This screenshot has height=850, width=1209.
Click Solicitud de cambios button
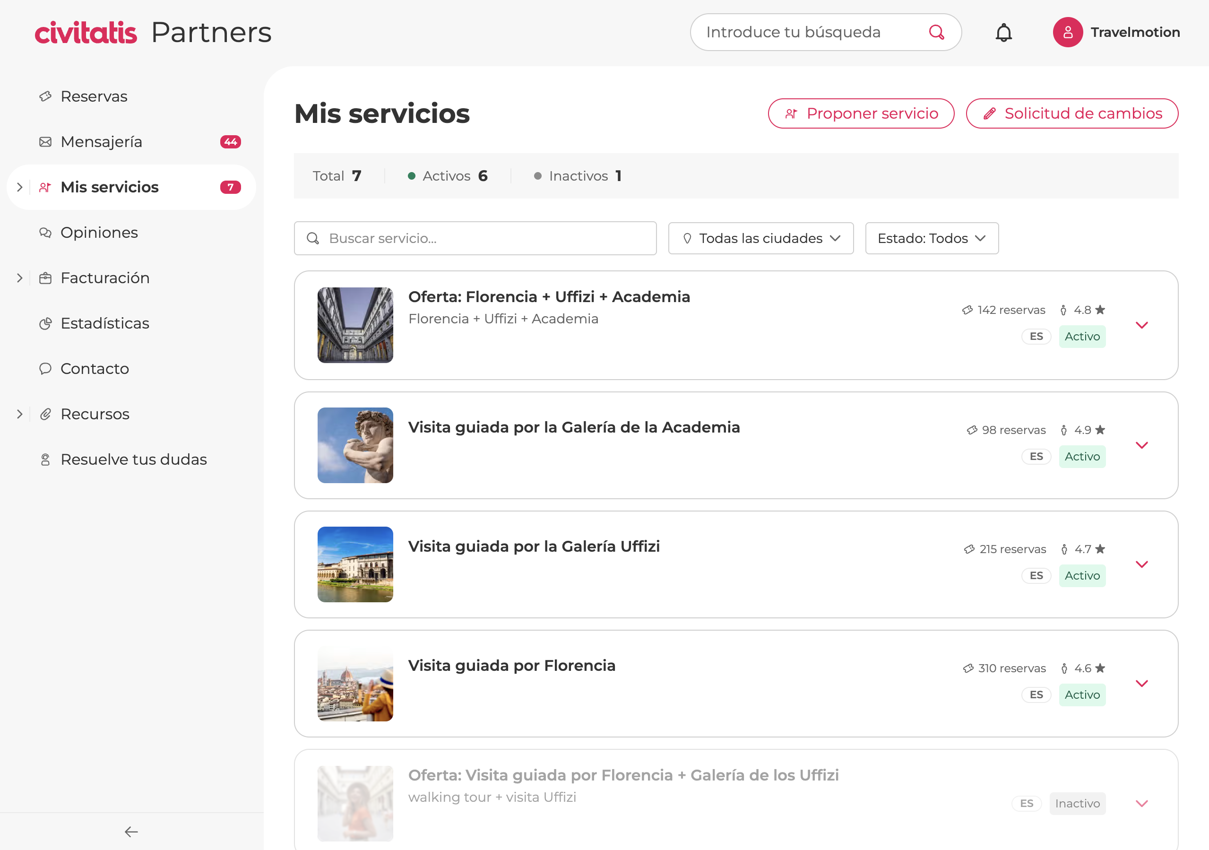[1072, 114]
